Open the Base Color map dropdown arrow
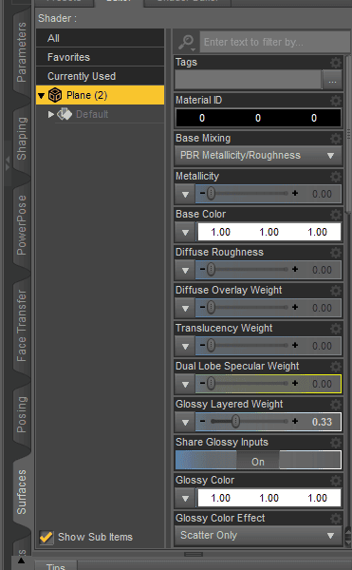The image size is (352, 570). pyautogui.click(x=185, y=233)
